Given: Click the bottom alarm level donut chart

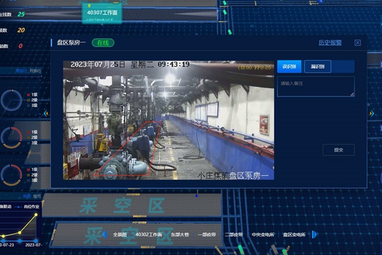Looking at the screenshot, I should click(x=11, y=173).
